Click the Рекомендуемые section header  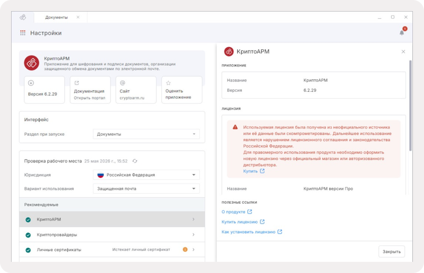pos(112,205)
